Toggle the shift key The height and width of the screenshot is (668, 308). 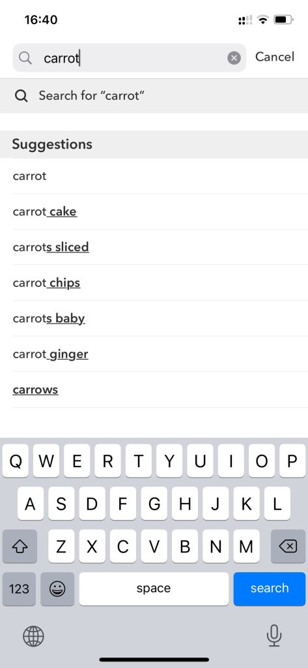pyautogui.click(x=20, y=546)
